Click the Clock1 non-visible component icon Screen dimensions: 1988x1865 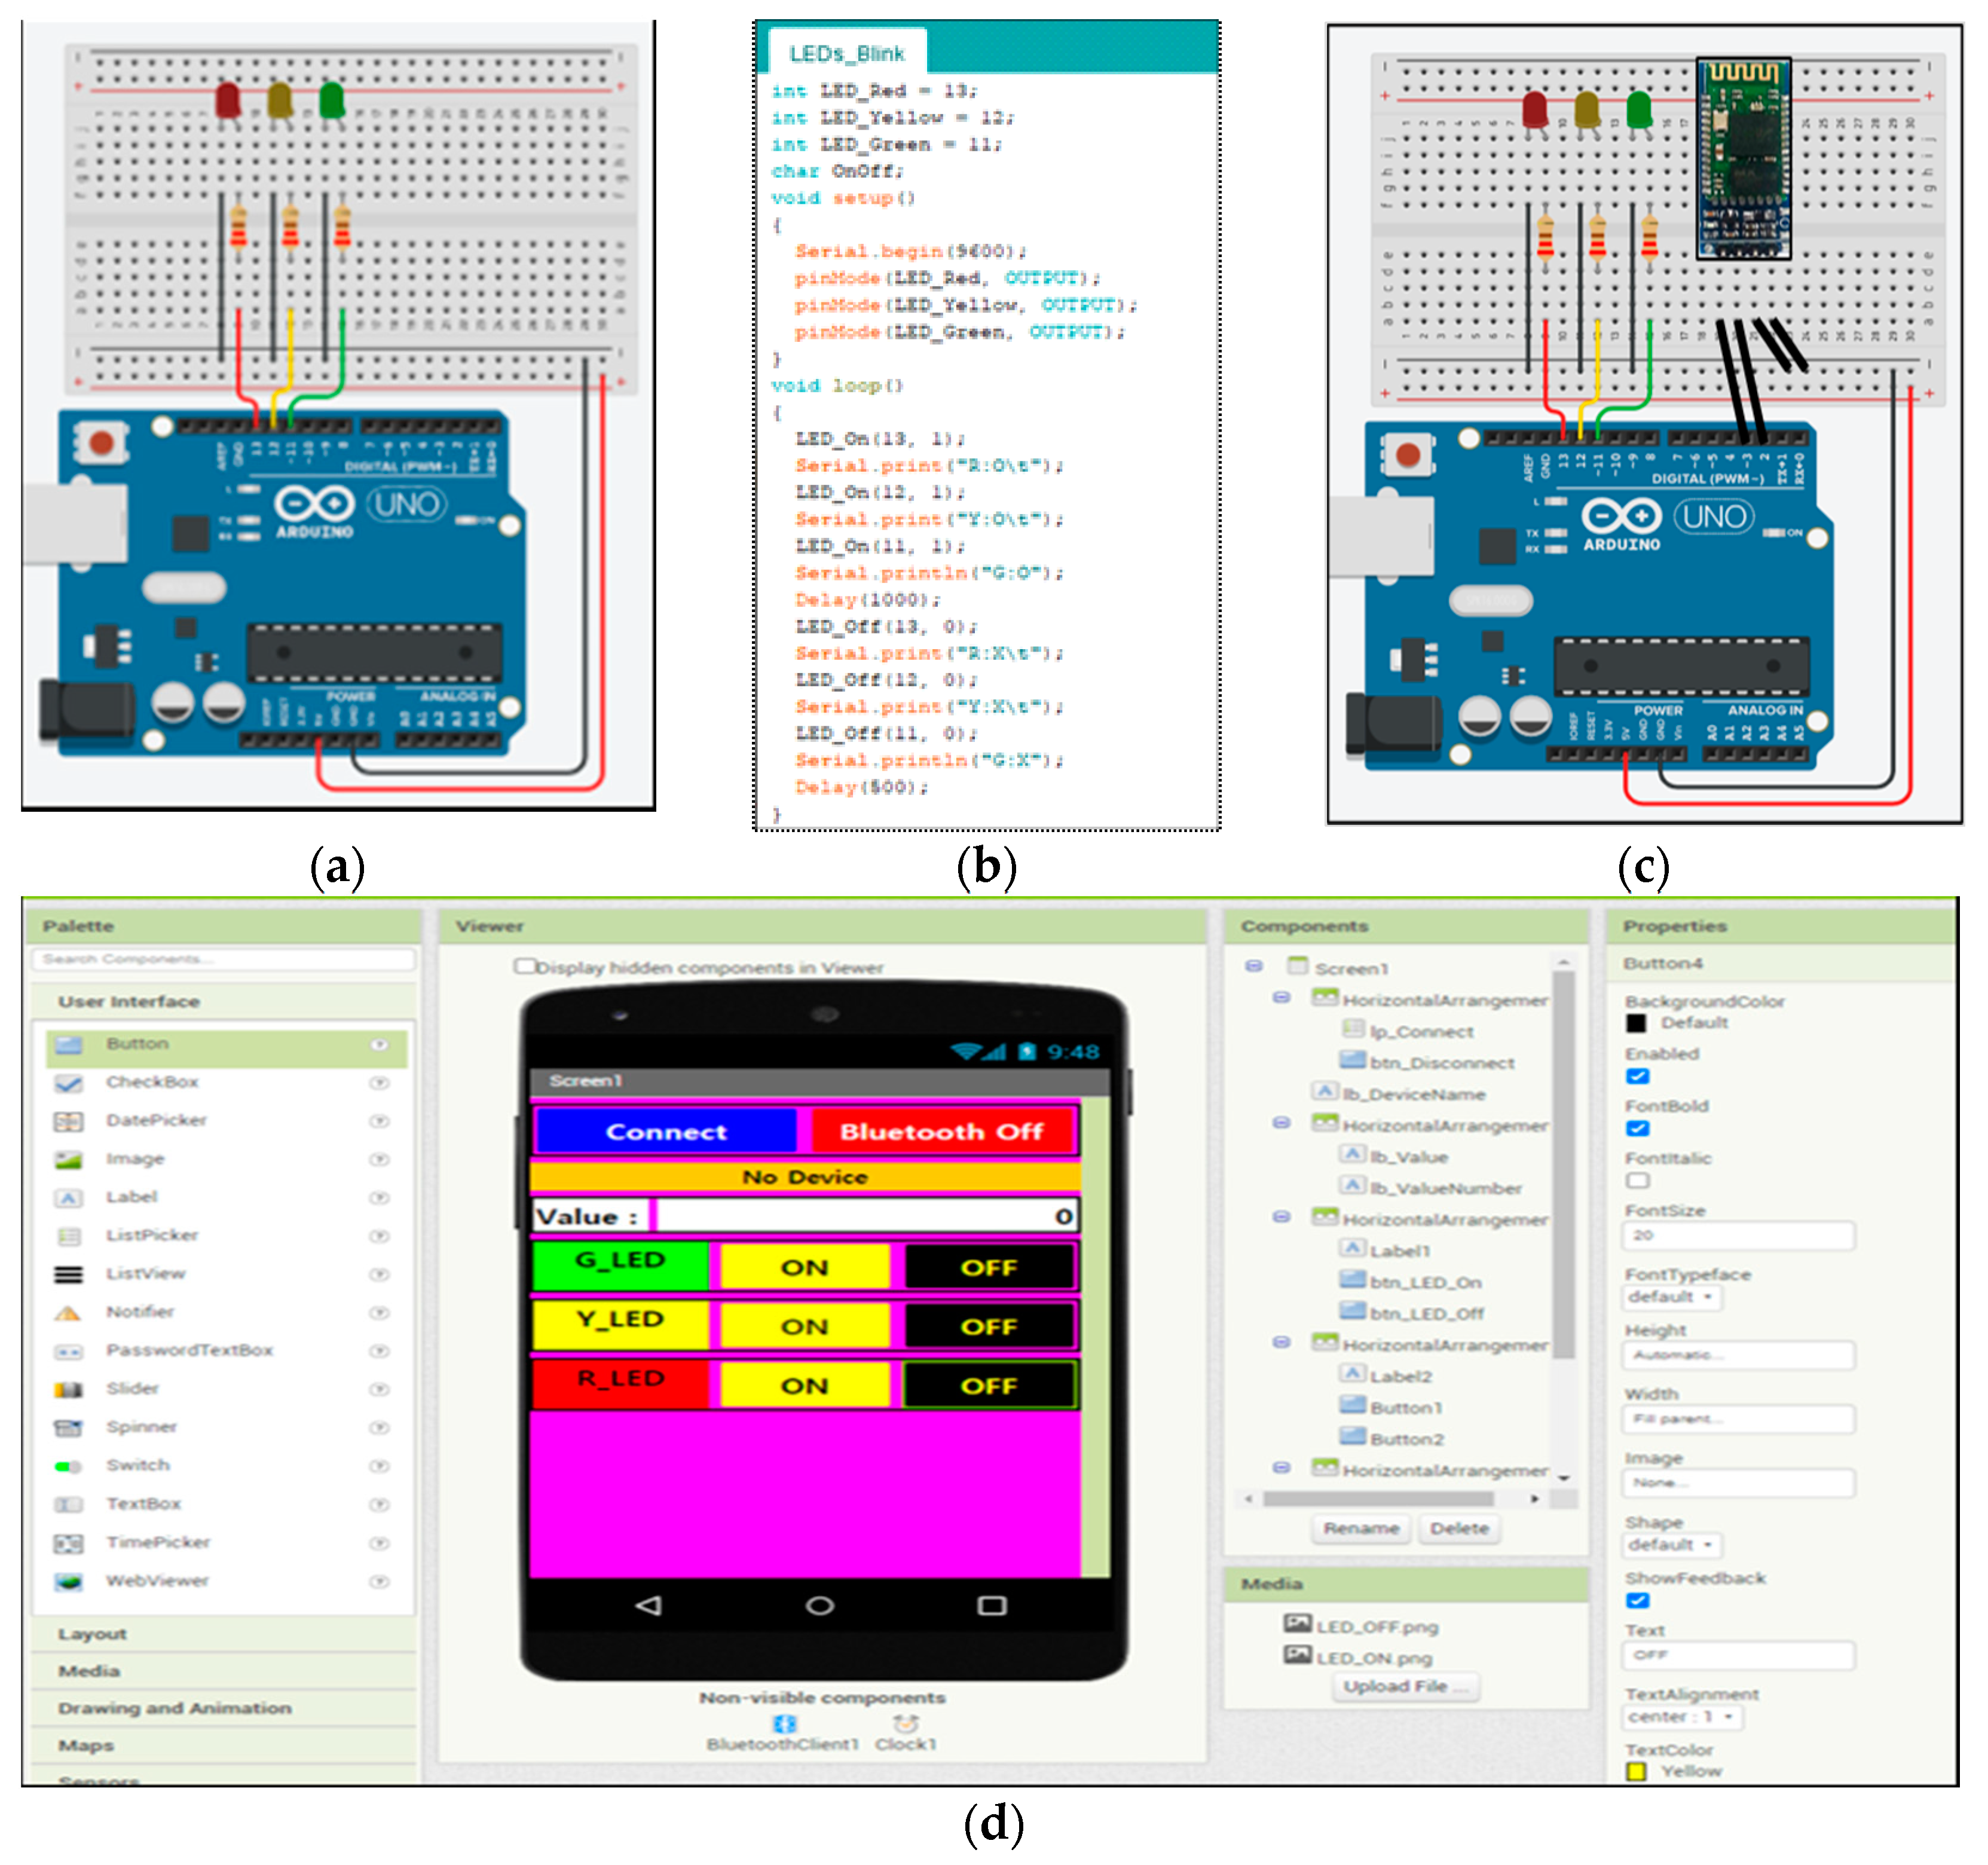(906, 1724)
